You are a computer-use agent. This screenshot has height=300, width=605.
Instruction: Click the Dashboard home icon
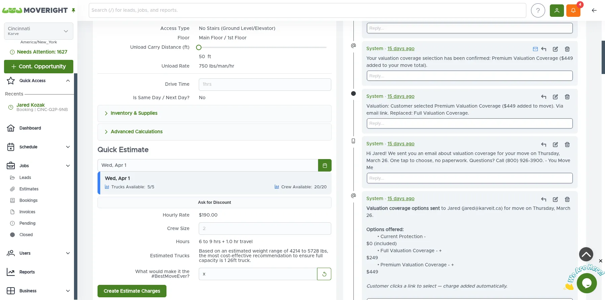(11, 128)
